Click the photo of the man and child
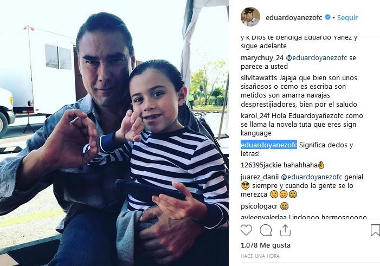380x266 pixels. point(114,133)
